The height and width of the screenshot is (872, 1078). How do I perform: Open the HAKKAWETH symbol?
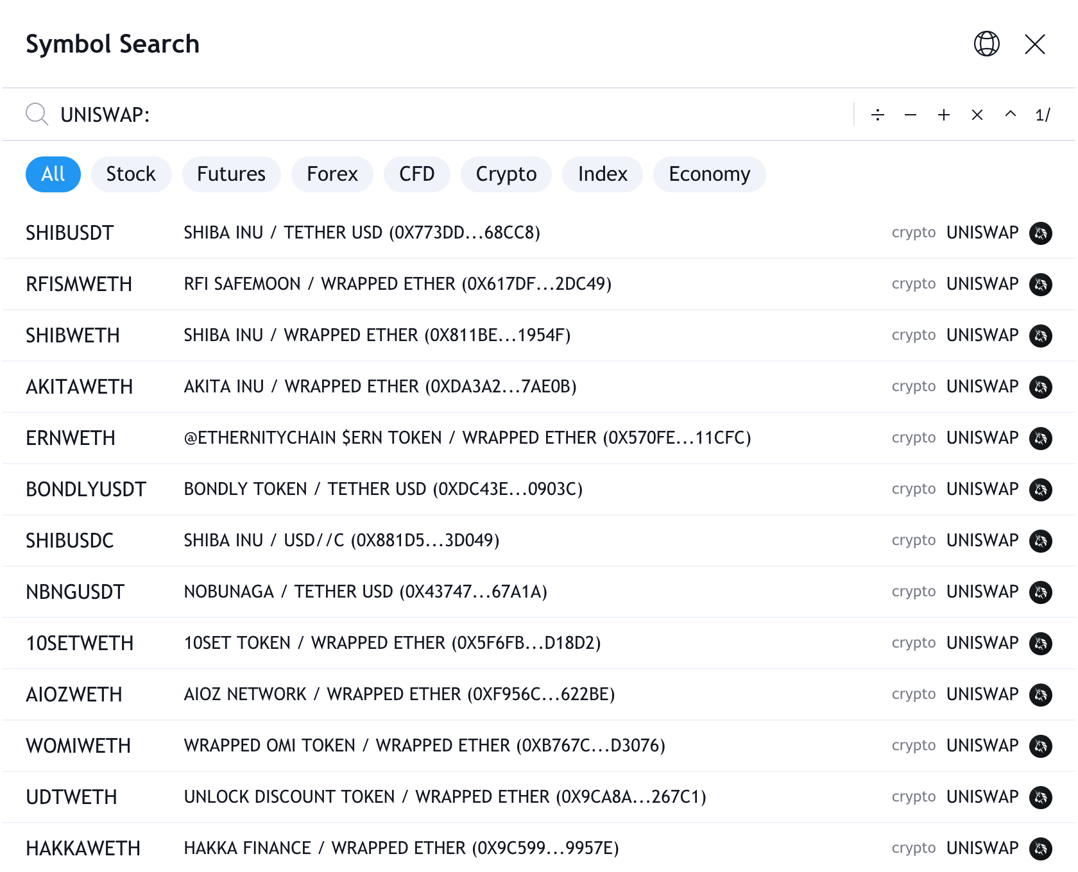(539, 848)
